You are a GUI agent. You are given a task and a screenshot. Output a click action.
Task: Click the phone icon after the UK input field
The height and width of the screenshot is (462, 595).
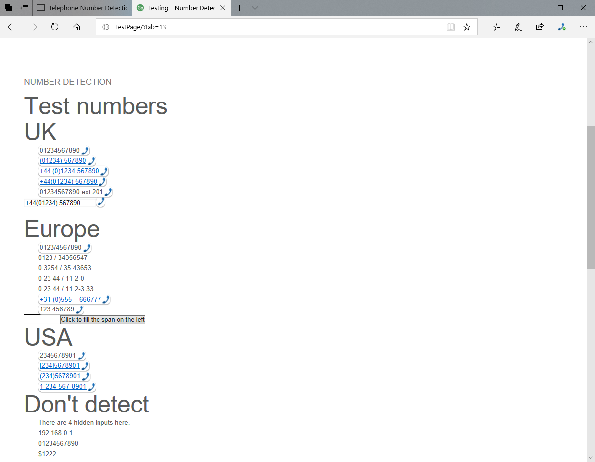point(101,202)
